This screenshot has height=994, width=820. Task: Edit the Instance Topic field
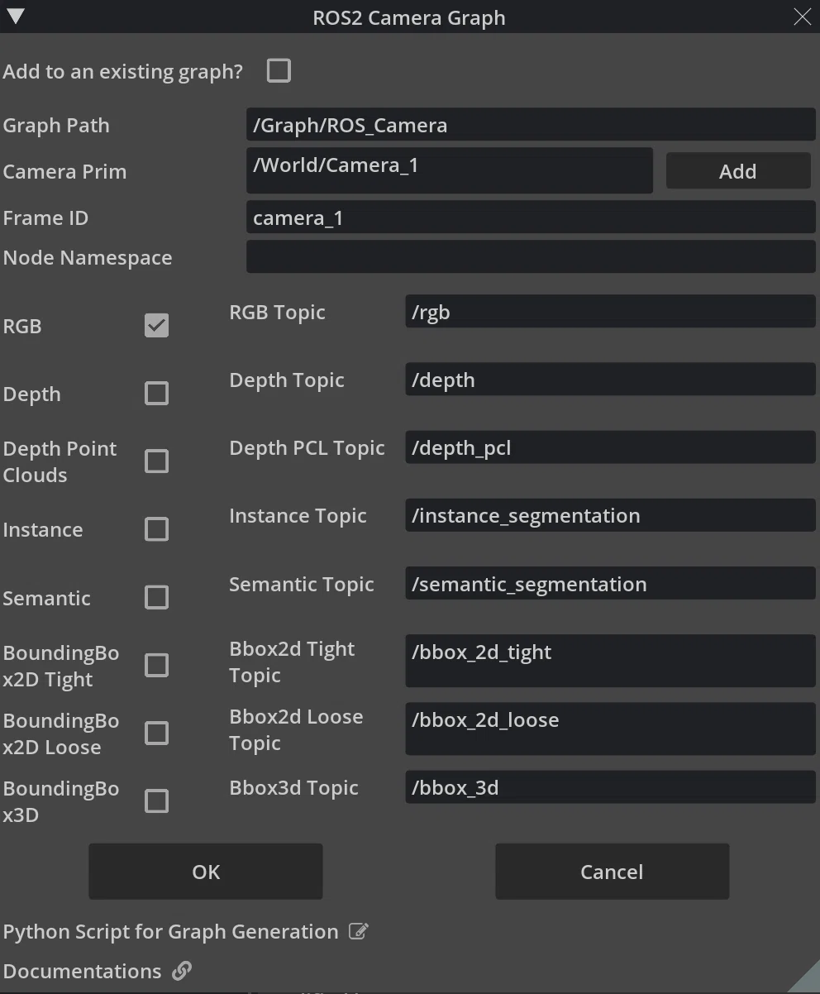[610, 515]
